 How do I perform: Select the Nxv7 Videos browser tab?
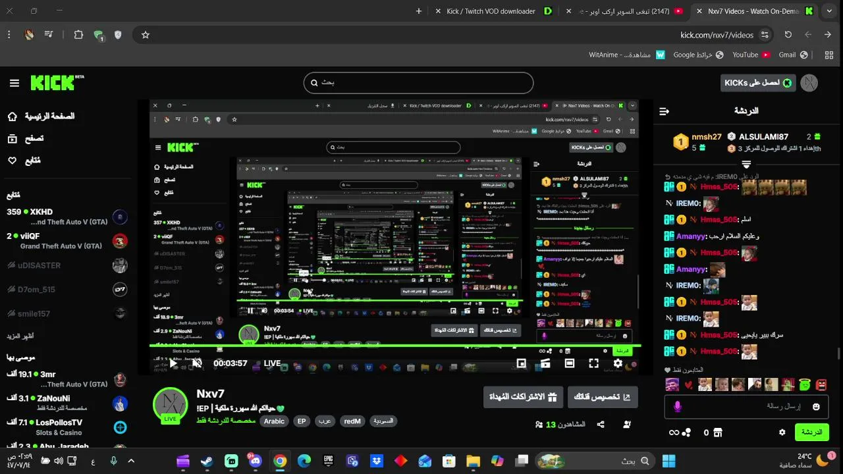click(755, 11)
